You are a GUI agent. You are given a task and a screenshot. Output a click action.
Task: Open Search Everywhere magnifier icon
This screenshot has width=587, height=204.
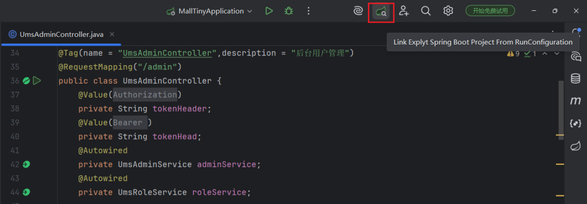point(426,11)
